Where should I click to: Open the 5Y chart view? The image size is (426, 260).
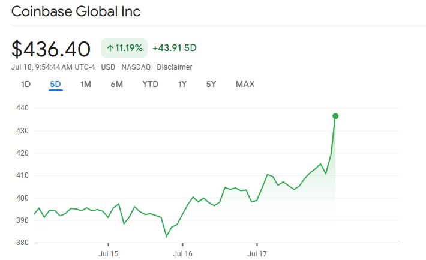[211, 84]
